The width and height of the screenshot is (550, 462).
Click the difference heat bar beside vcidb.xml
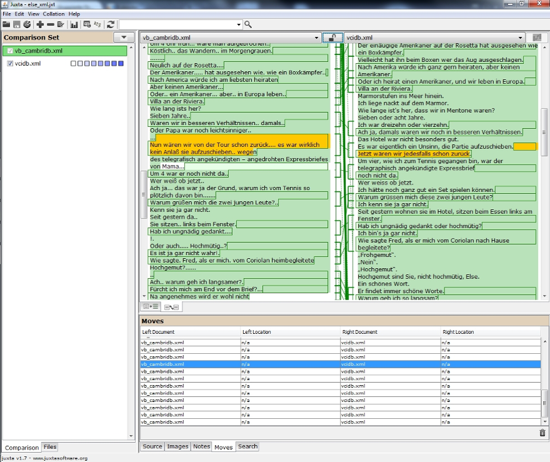point(97,64)
